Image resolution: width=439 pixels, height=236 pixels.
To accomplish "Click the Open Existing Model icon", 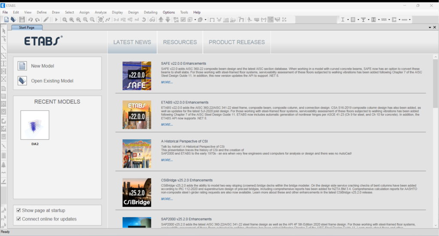I will click(x=22, y=81).
